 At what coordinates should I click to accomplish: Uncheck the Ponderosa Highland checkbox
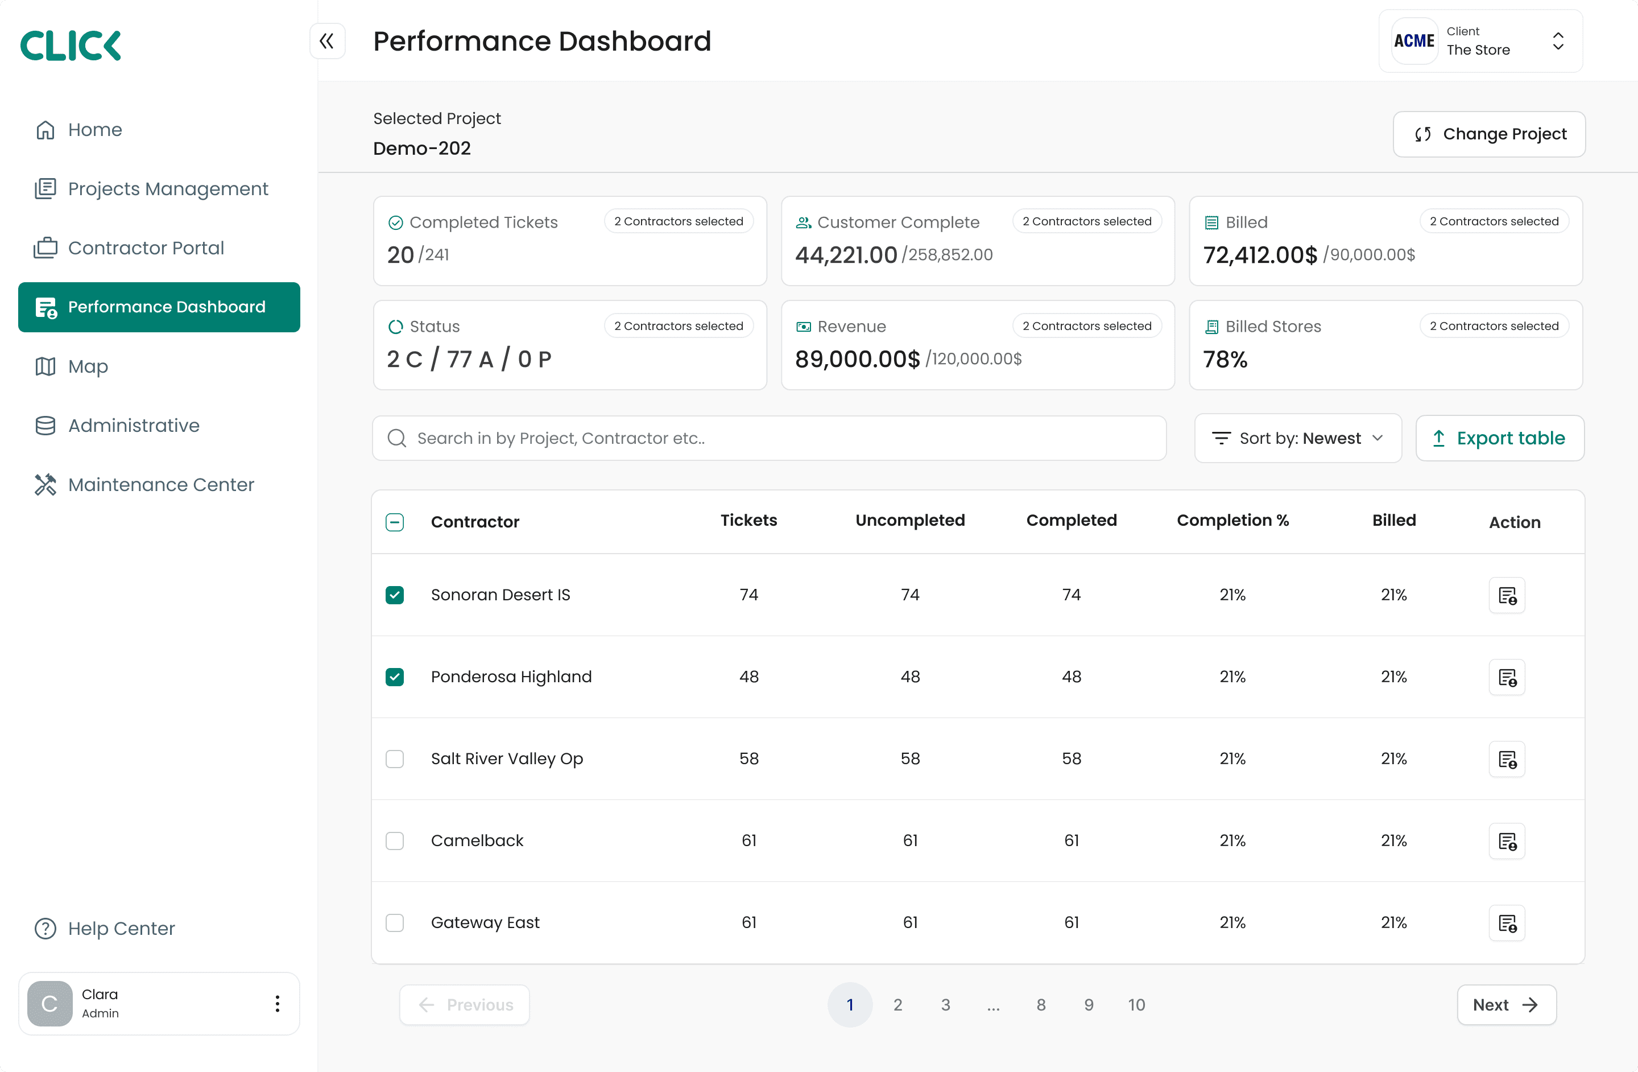(394, 677)
